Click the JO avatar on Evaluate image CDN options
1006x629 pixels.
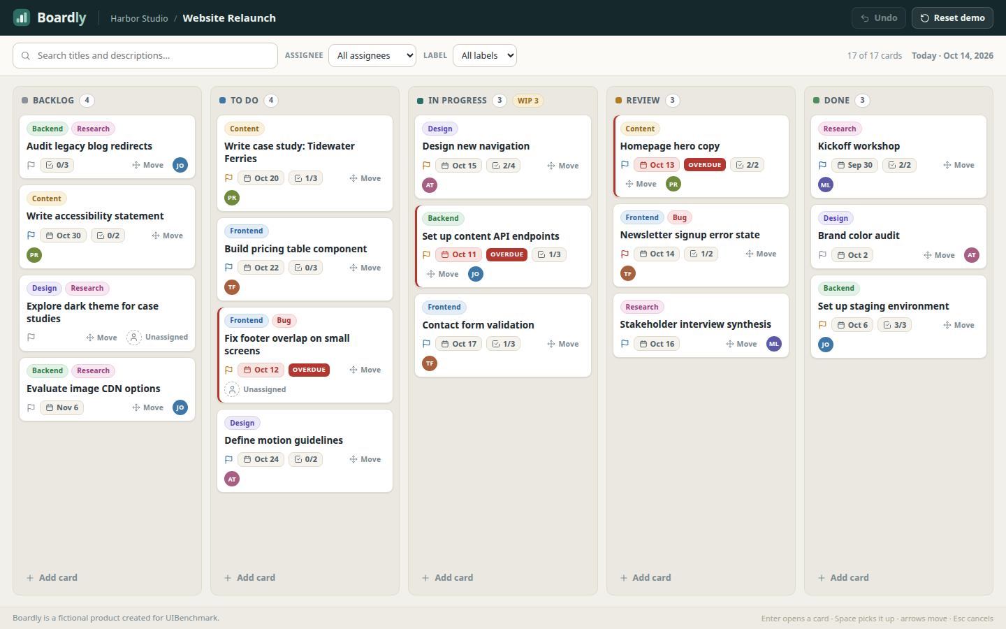click(x=180, y=407)
